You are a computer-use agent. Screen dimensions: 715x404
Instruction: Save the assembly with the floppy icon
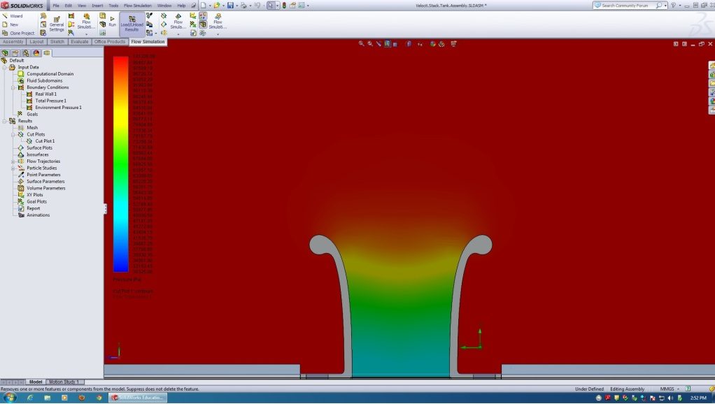click(230, 6)
